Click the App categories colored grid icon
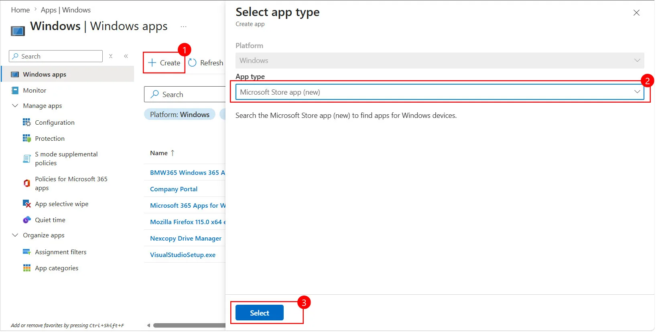Image resolution: width=656 pixels, height=332 pixels. click(x=27, y=268)
